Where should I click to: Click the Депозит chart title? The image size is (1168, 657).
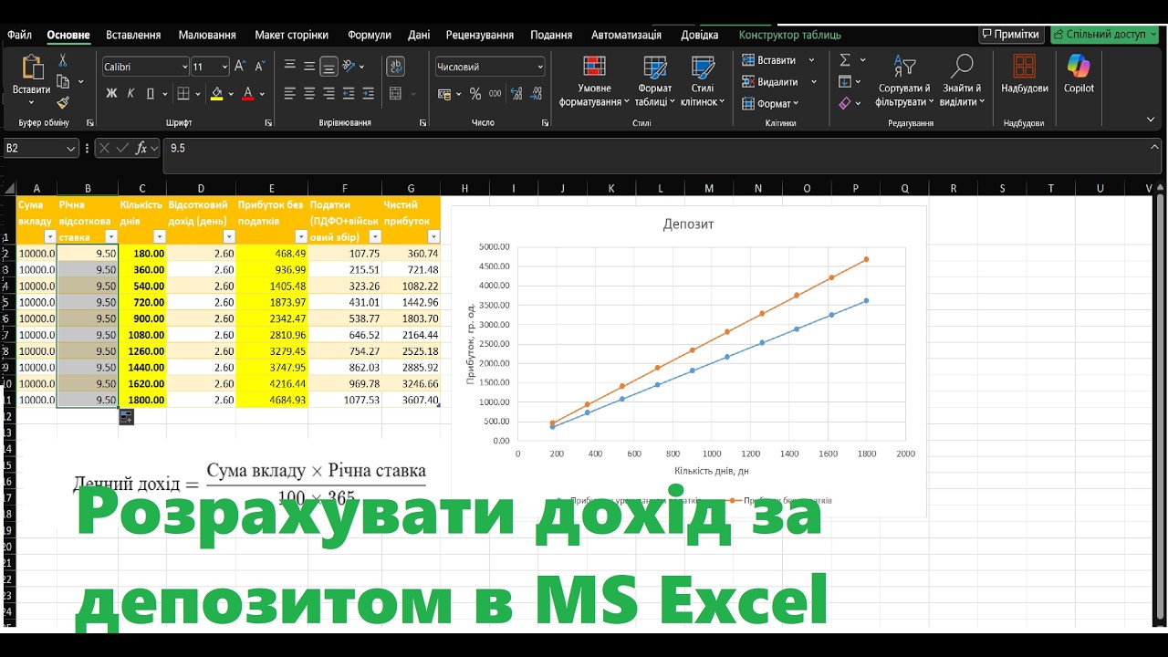coord(689,224)
